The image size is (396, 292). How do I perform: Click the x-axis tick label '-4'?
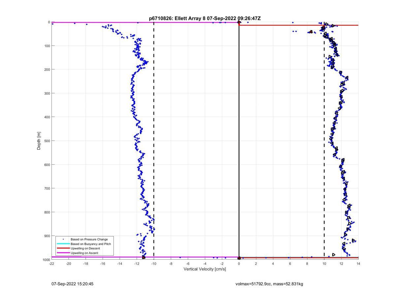[205, 264]
